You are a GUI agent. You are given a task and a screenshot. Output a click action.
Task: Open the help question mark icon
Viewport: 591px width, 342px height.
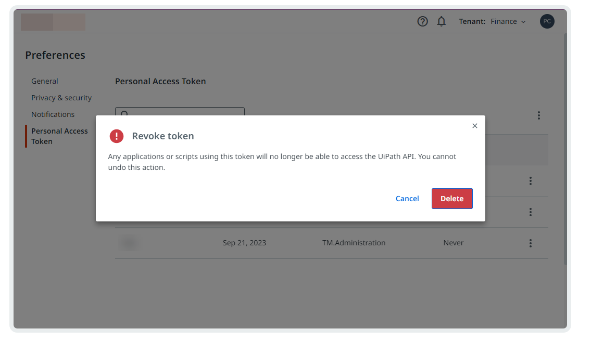[423, 21]
